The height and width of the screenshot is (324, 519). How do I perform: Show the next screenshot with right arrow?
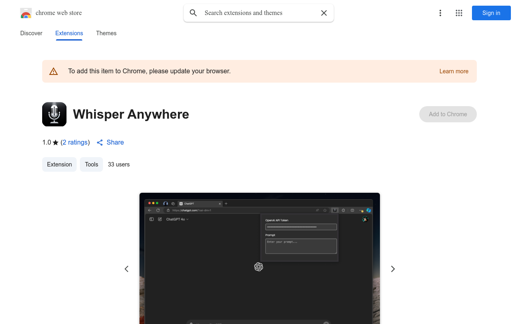coord(392,269)
